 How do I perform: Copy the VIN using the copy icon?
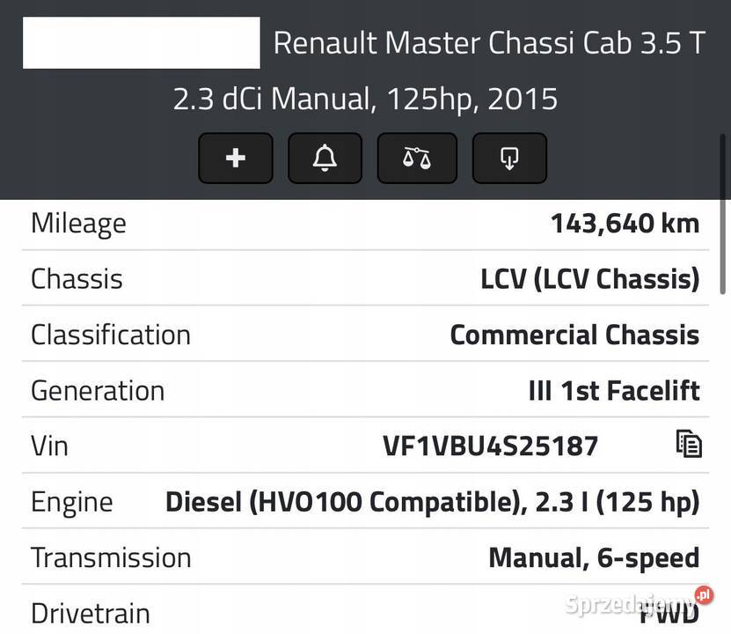[x=690, y=443]
